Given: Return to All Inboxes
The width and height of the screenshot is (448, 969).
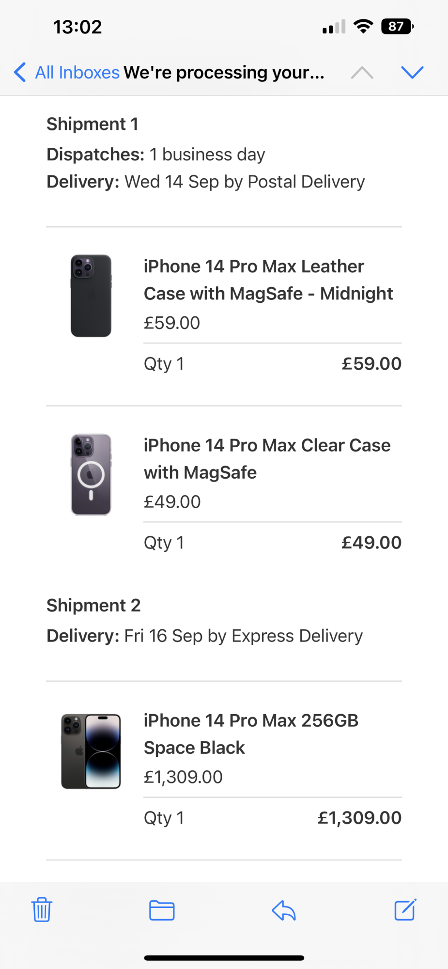Looking at the screenshot, I should pyautogui.click(x=77, y=73).
